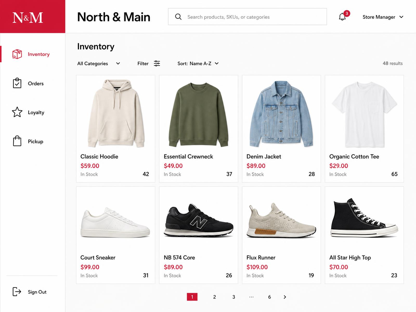Click the Filter button label
The height and width of the screenshot is (312, 416).
coord(143,63)
